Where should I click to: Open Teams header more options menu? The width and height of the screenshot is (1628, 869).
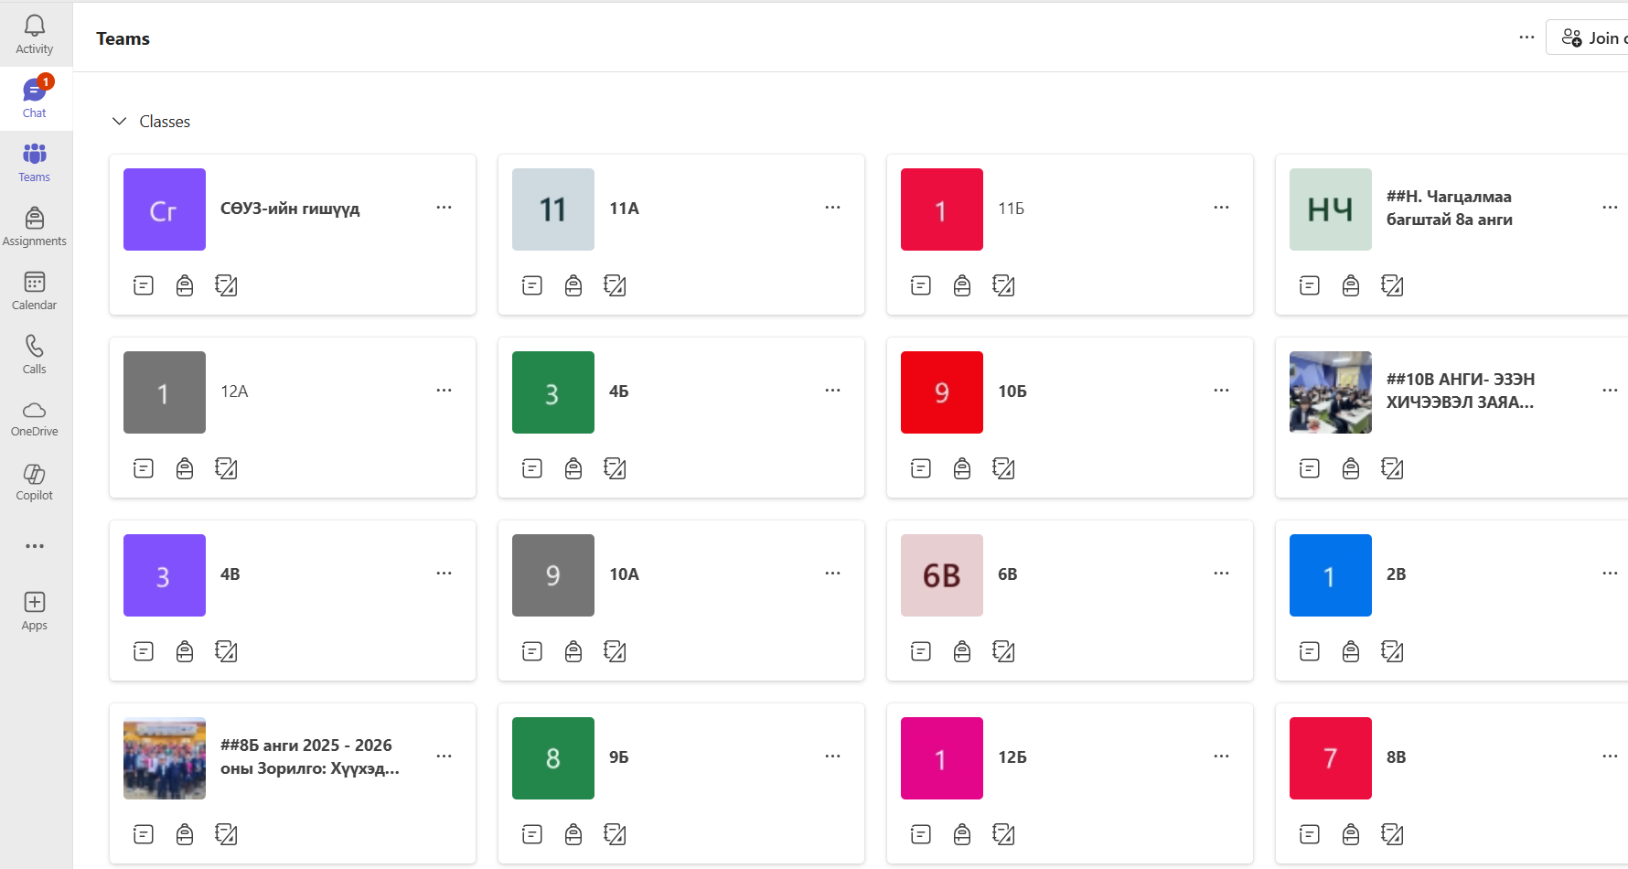point(1526,38)
